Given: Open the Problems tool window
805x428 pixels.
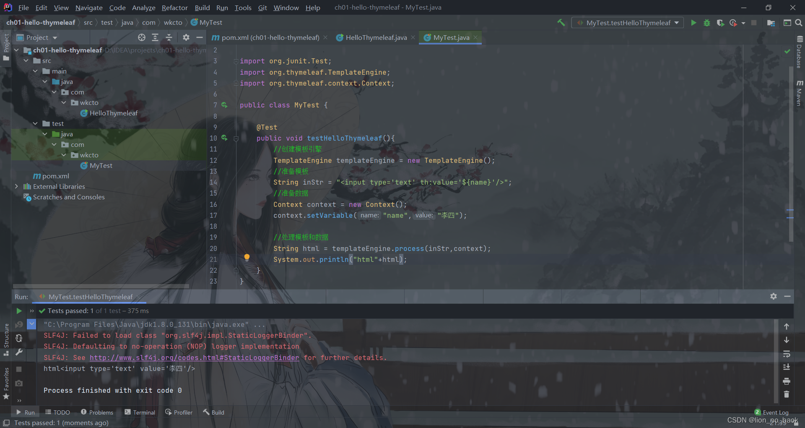Looking at the screenshot, I should tap(97, 412).
